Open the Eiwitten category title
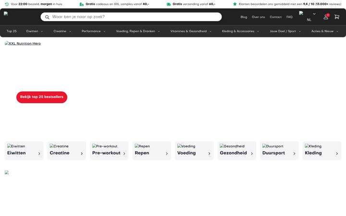This screenshot has height=216, width=346. pyautogui.click(x=16, y=153)
